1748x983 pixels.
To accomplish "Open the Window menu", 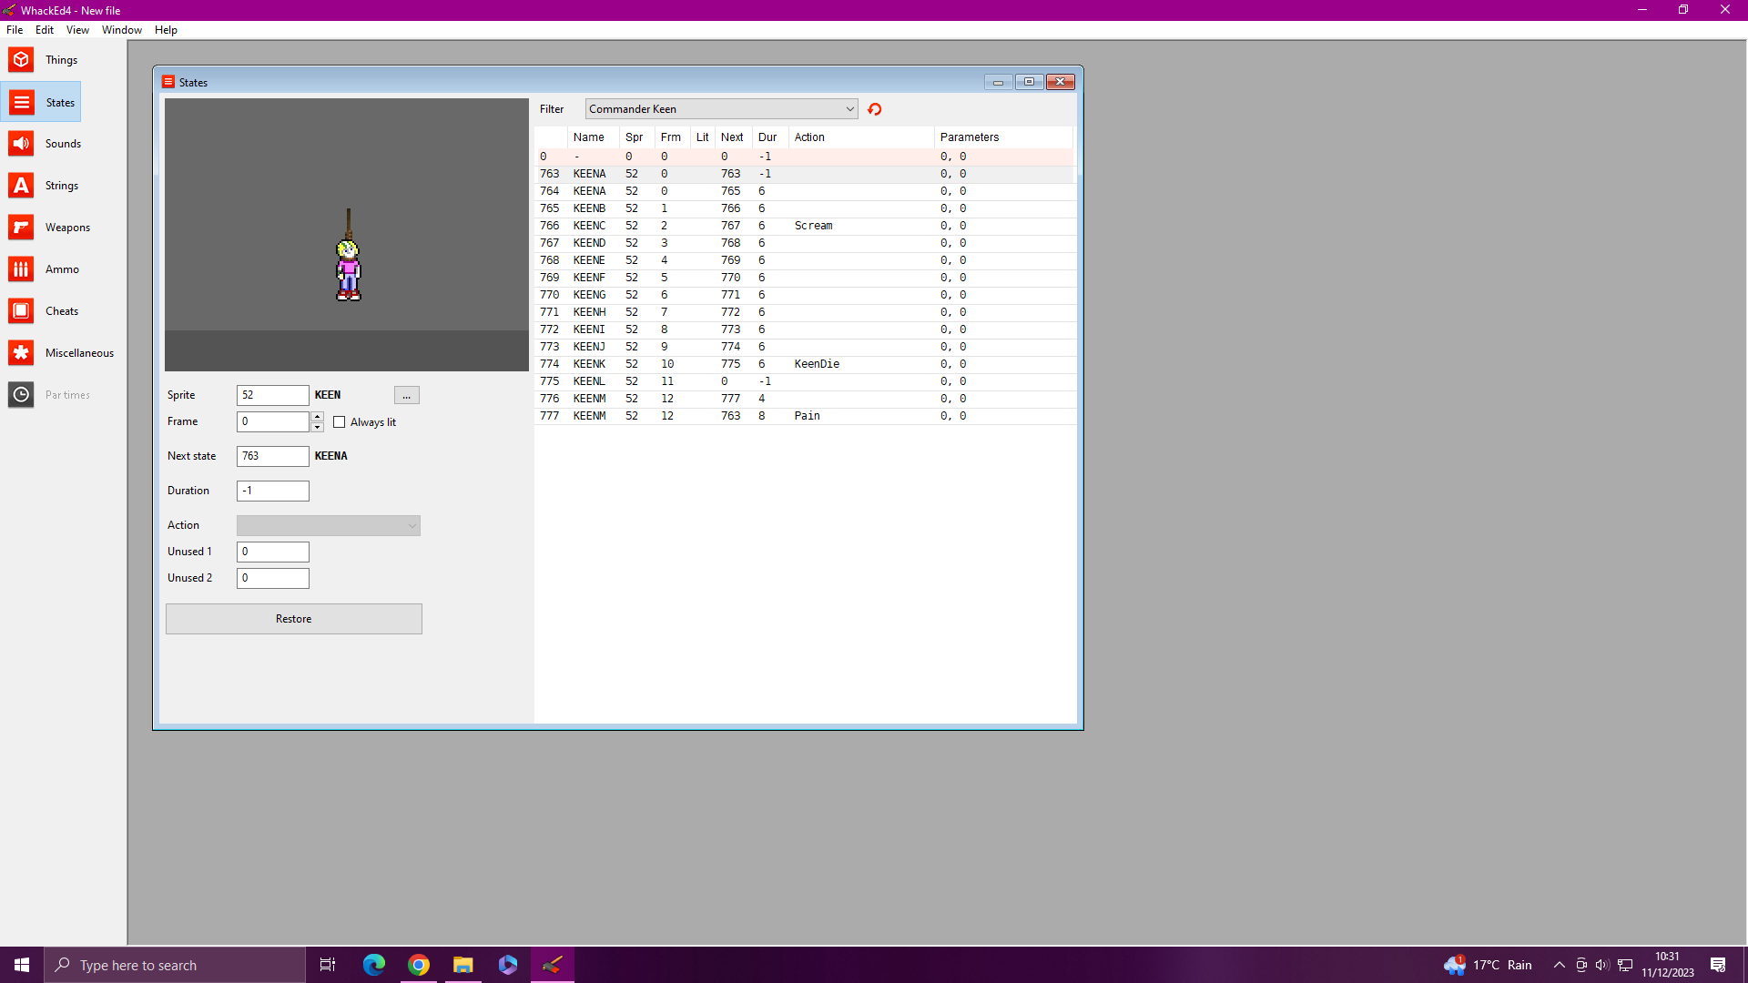I will [x=122, y=30].
